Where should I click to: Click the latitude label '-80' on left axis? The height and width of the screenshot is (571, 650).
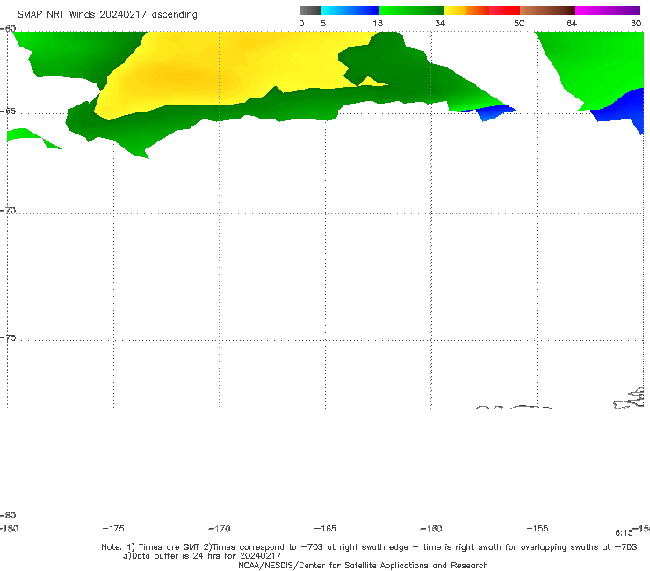[8, 516]
